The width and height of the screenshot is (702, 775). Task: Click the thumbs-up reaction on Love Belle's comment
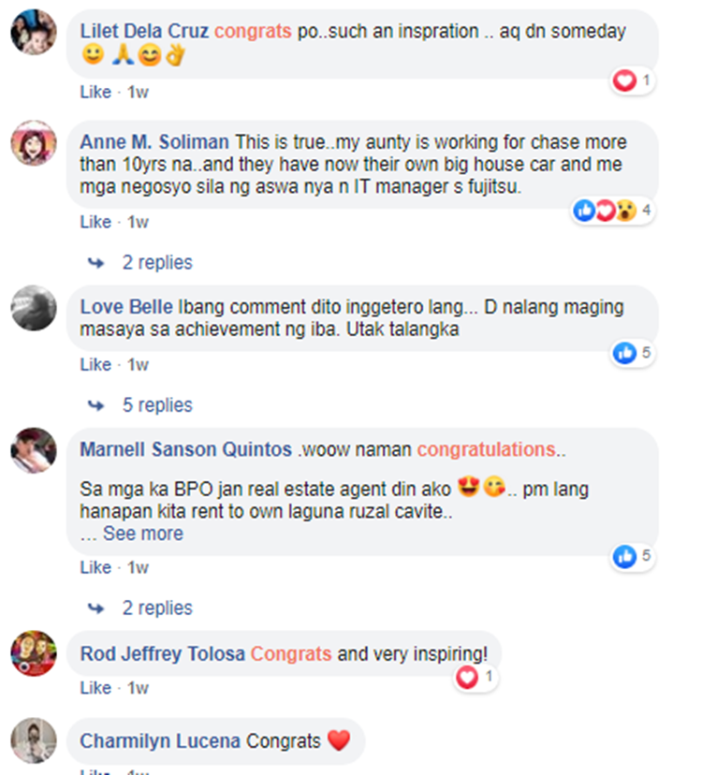click(624, 353)
